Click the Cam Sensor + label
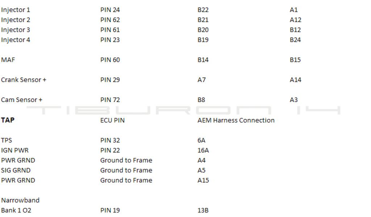 22,100
